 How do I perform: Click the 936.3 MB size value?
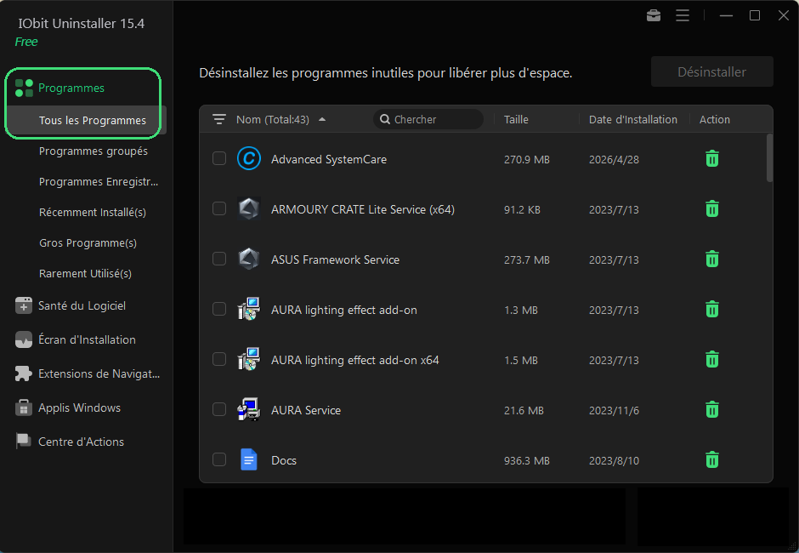(x=527, y=460)
